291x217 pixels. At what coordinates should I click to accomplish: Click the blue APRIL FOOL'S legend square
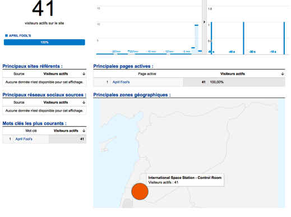click(7, 35)
